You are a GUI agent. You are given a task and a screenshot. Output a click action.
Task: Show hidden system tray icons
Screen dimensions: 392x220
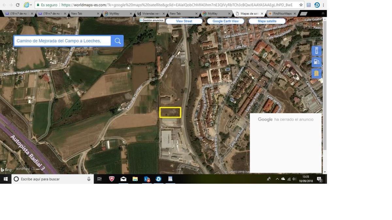click(277, 179)
